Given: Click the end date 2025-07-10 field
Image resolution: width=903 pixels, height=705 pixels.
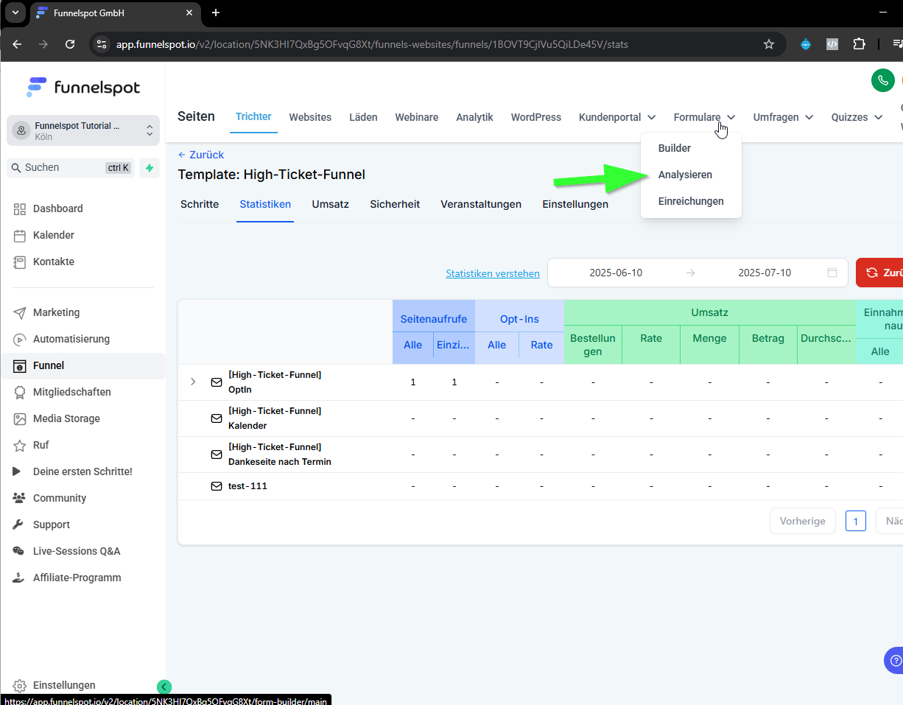Looking at the screenshot, I should coord(765,273).
